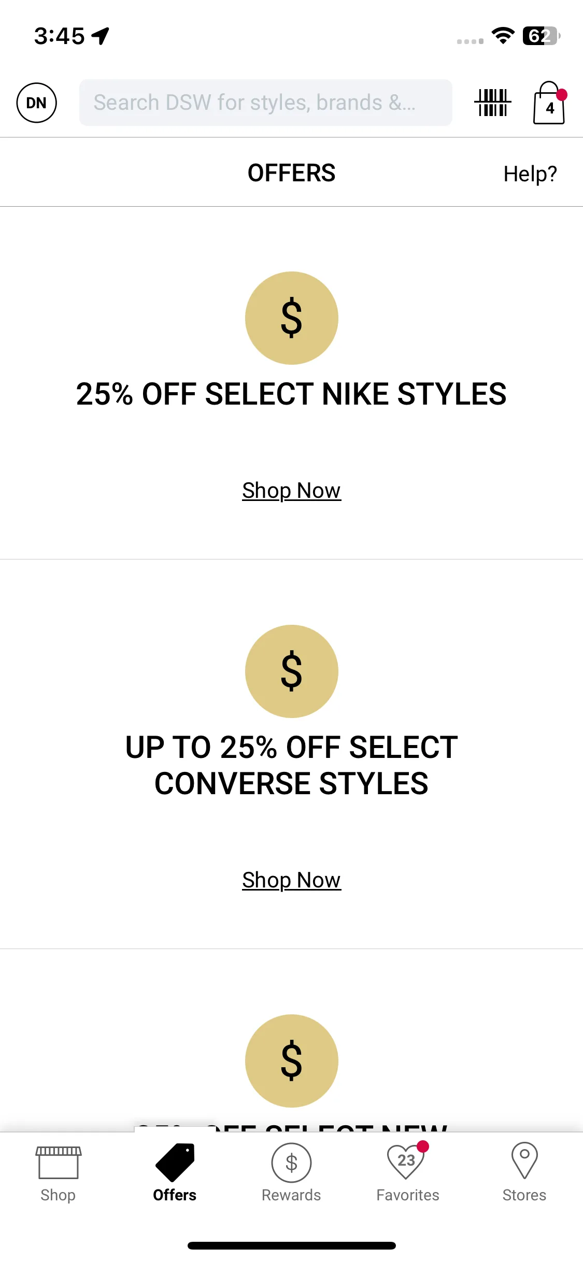Tap the Rewards tab label

pyautogui.click(x=291, y=1195)
